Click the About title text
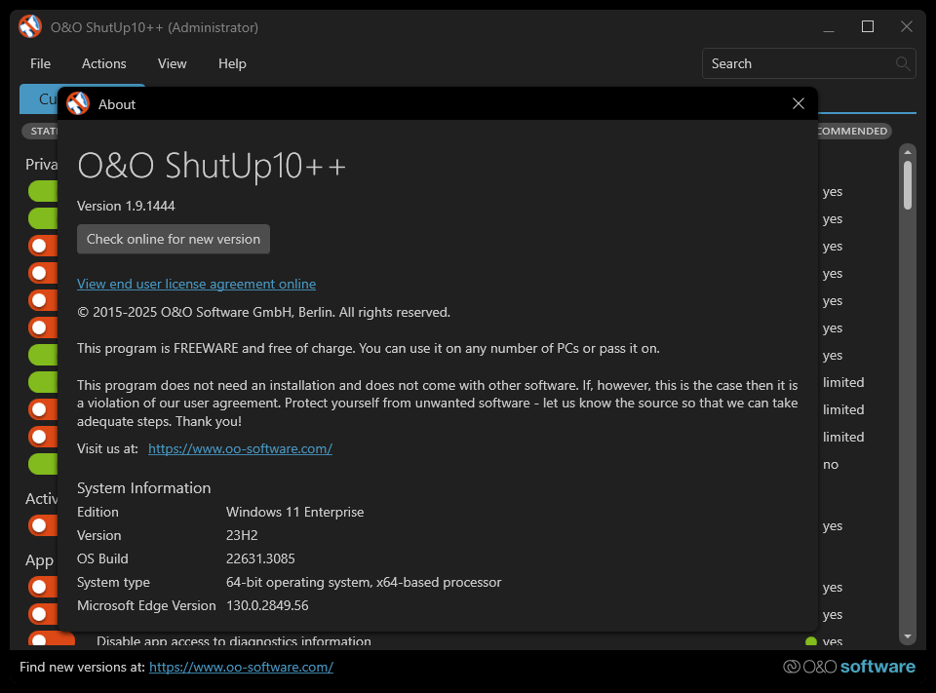Viewport: 936px width, 693px height. tap(117, 104)
